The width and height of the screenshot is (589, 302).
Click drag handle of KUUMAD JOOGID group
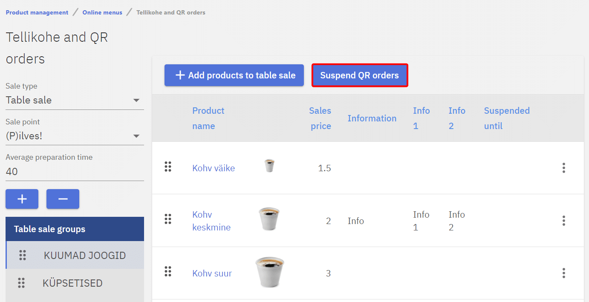pyautogui.click(x=23, y=255)
